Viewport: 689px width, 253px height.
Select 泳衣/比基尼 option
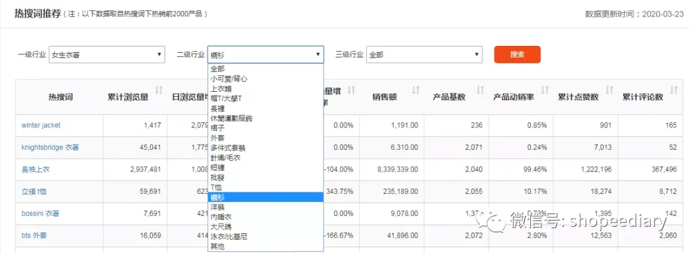click(265, 236)
